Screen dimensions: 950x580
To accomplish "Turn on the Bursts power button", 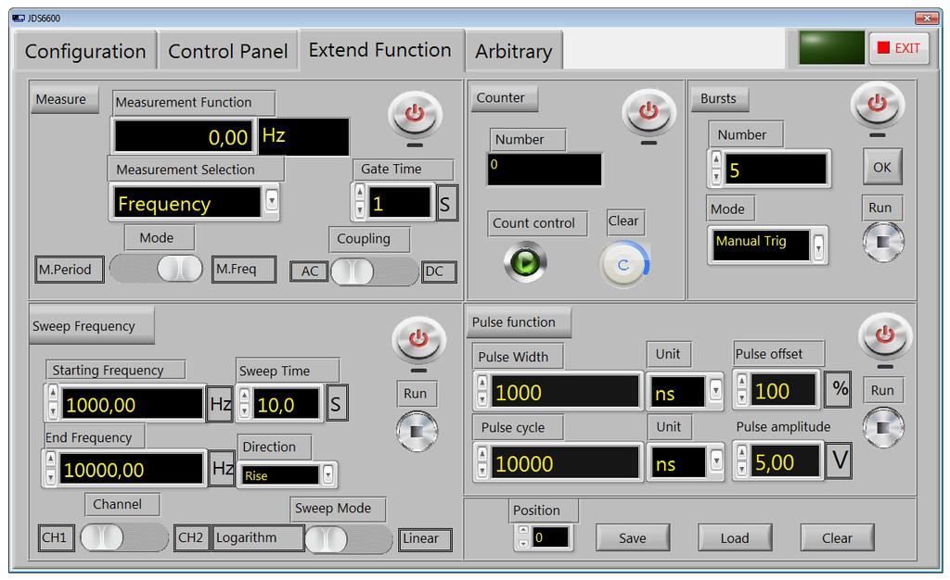I will [x=878, y=104].
